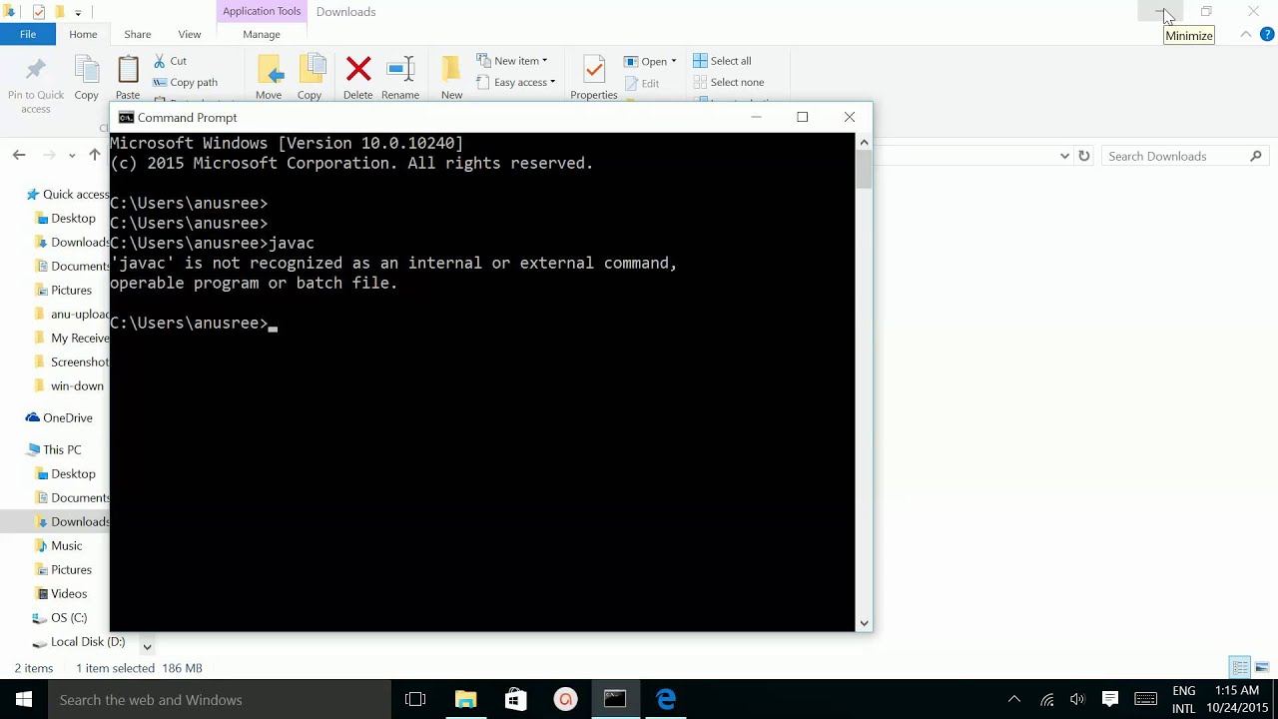1278x719 pixels.
Task: Open OS (C:) drive in sidebar
Action: [x=61, y=617]
